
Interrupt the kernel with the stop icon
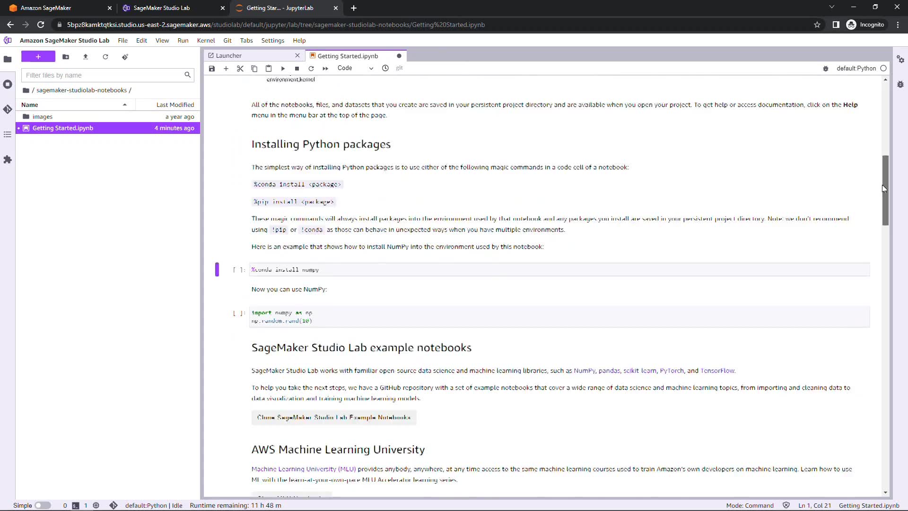tap(297, 69)
